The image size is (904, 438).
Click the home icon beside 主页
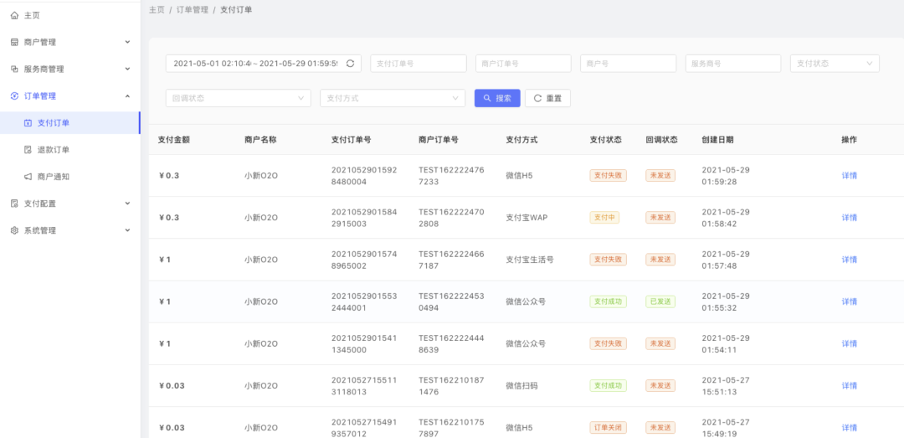[x=14, y=15]
